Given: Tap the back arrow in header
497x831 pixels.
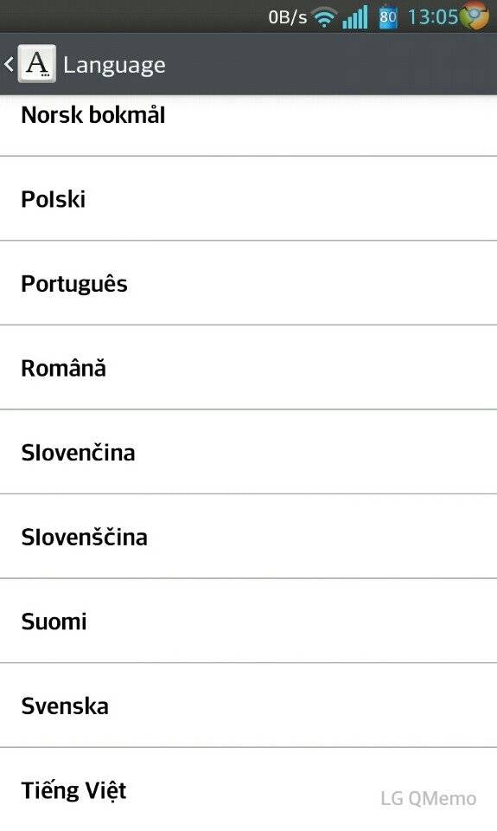Looking at the screenshot, I should click(9, 65).
